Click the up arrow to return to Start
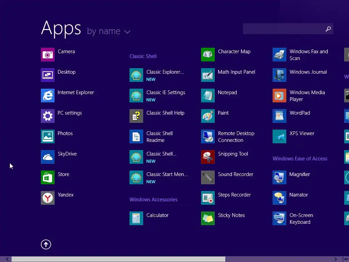The image size is (349, 262). click(x=46, y=244)
